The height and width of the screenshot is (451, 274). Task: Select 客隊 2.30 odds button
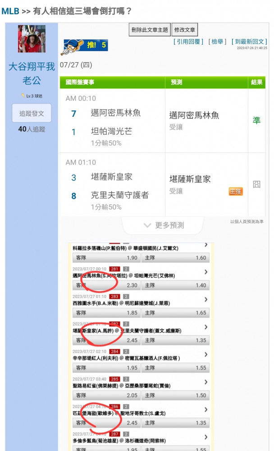(106, 285)
